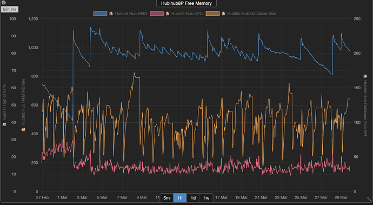Viewport: 373px width, 205px height.
Task: Click the 5 Mar date axis label
Action: coord(102,197)
